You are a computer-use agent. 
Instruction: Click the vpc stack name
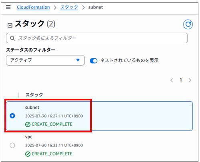point(29,137)
